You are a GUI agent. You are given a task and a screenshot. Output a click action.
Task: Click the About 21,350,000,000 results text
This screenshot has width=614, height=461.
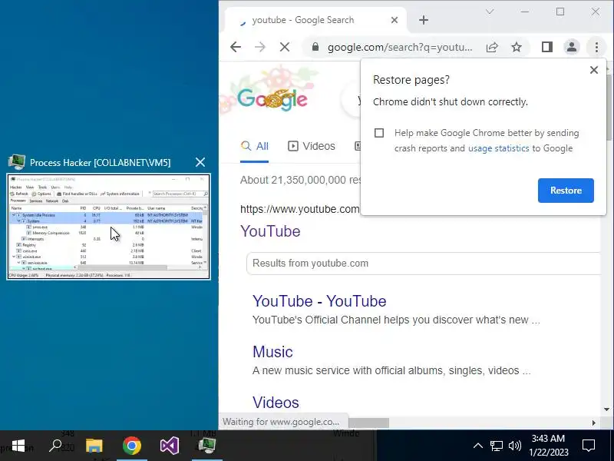click(300, 180)
